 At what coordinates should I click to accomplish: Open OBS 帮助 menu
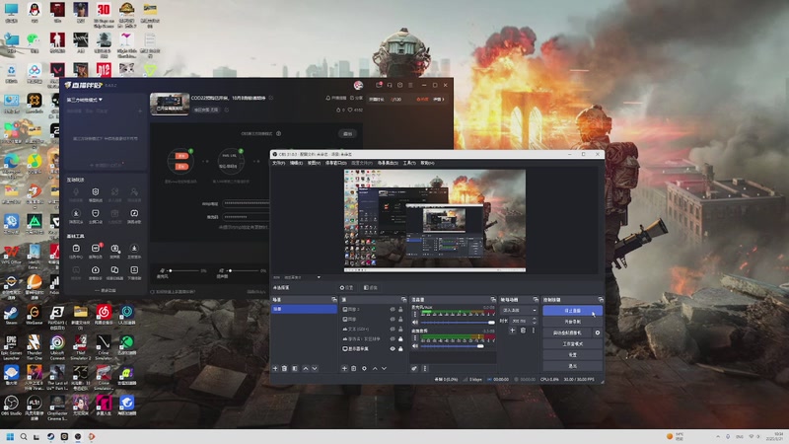coord(427,163)
